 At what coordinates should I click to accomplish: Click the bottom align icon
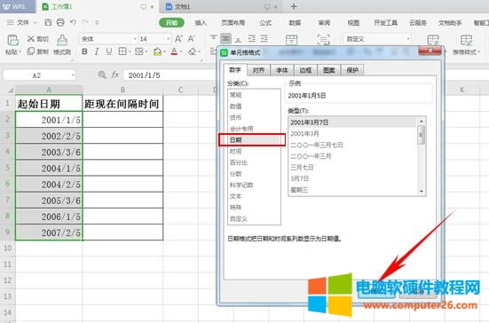tap(238, 39)
